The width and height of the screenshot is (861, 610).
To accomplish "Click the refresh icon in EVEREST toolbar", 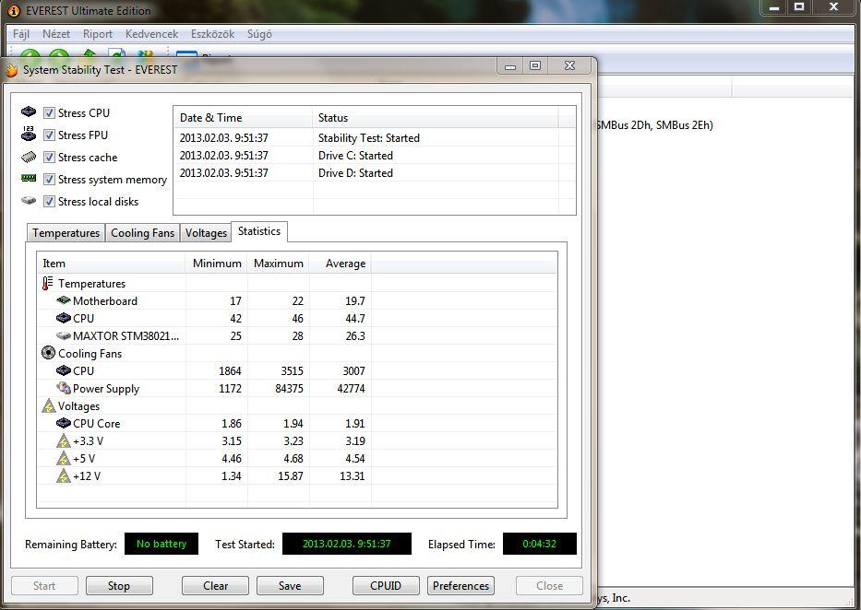I will [117, 54].
